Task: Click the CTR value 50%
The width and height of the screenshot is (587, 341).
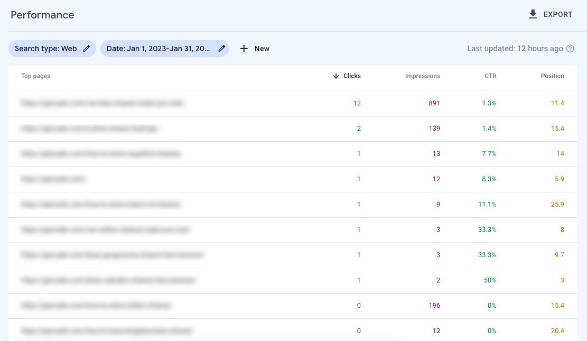Action: [x=490, y=280]
